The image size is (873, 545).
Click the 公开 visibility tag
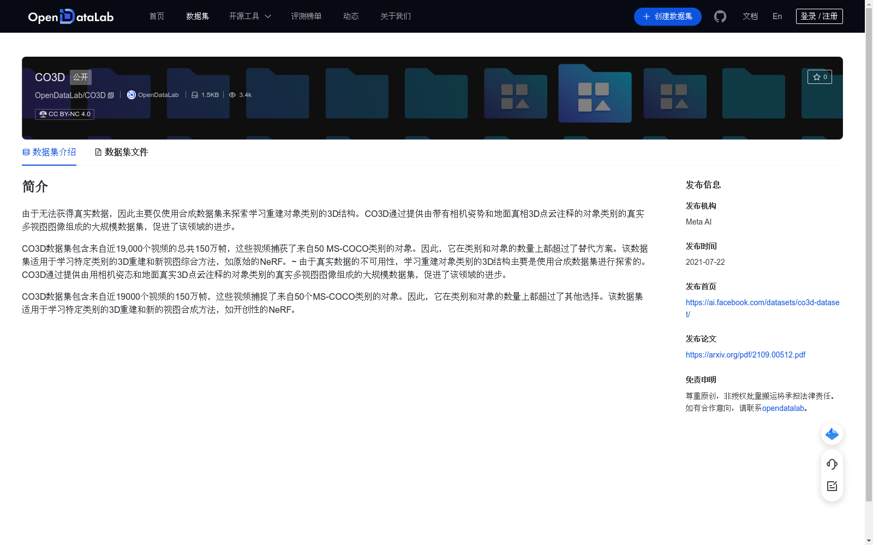(x=81, y=77)
